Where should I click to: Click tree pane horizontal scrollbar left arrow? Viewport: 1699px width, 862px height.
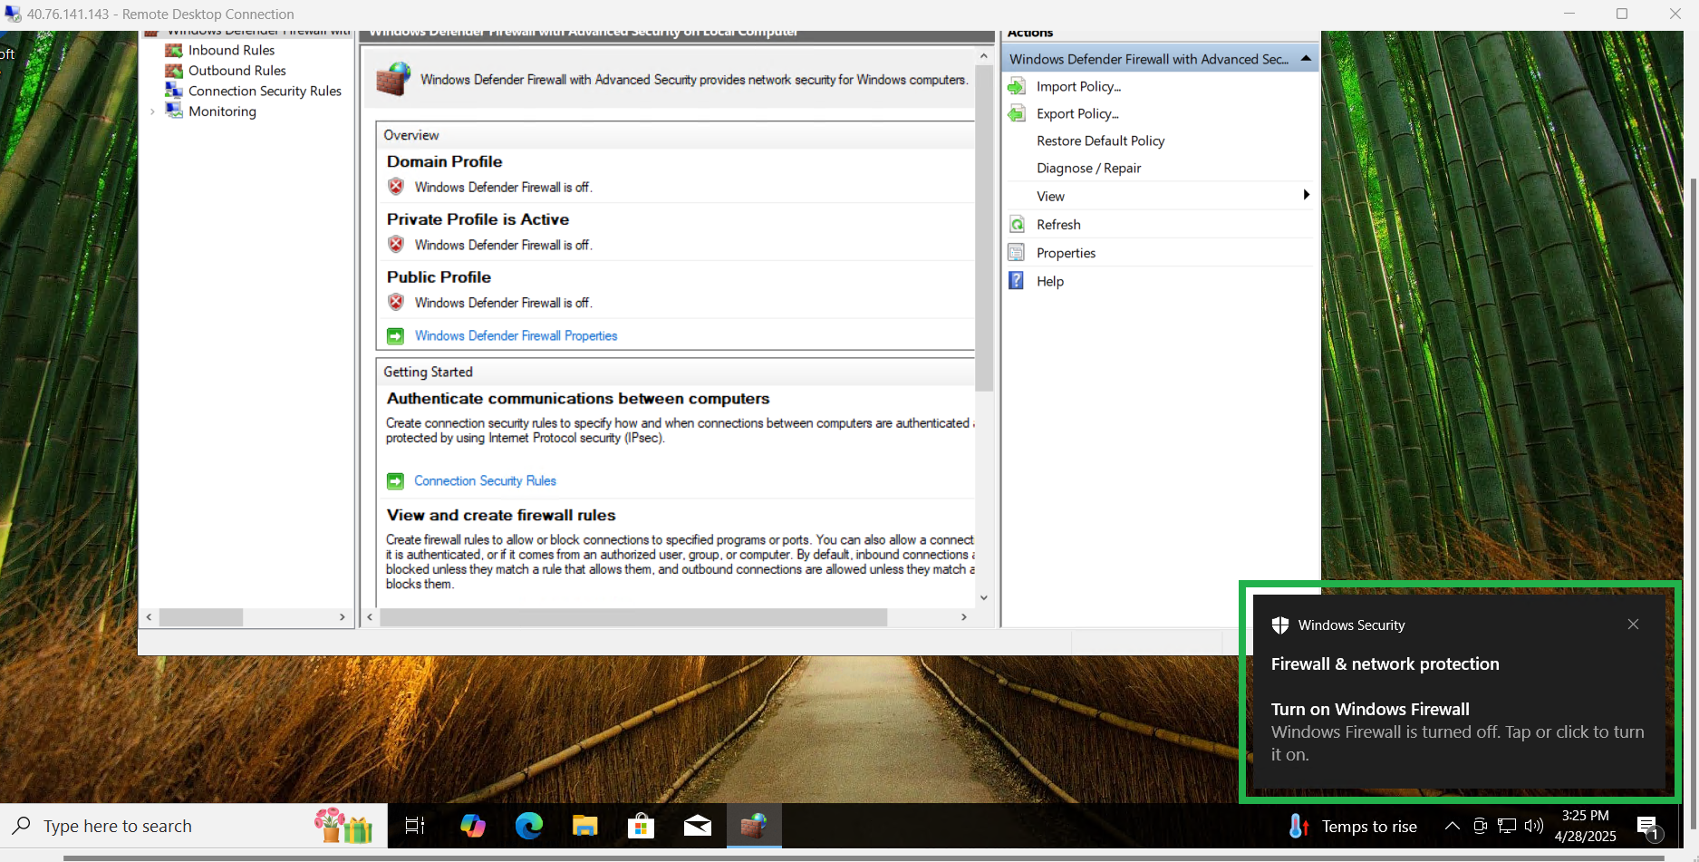coord(150,617)
